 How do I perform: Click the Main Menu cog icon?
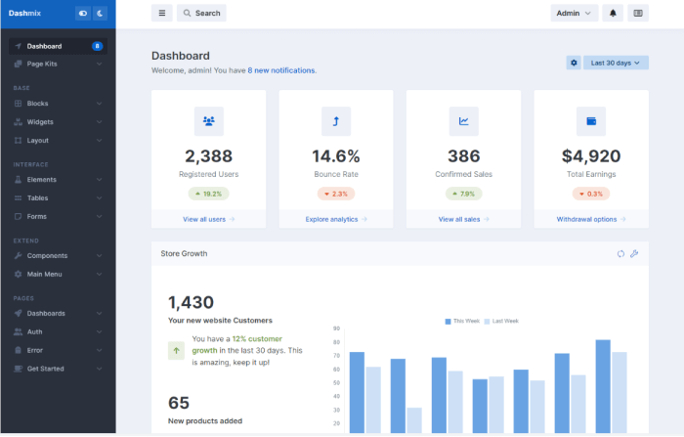[18, 274]
